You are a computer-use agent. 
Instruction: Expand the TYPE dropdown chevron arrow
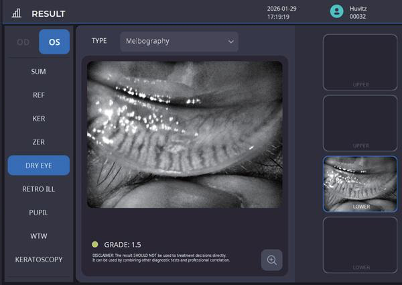pyautogui.click(x=230, y=42)
